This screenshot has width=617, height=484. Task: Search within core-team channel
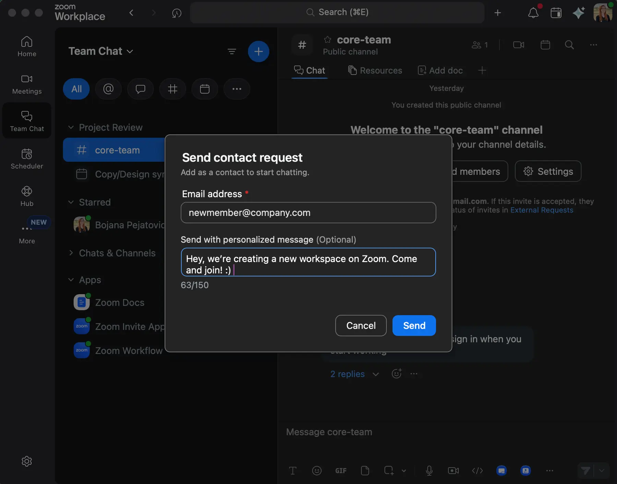tap(569, 45)
